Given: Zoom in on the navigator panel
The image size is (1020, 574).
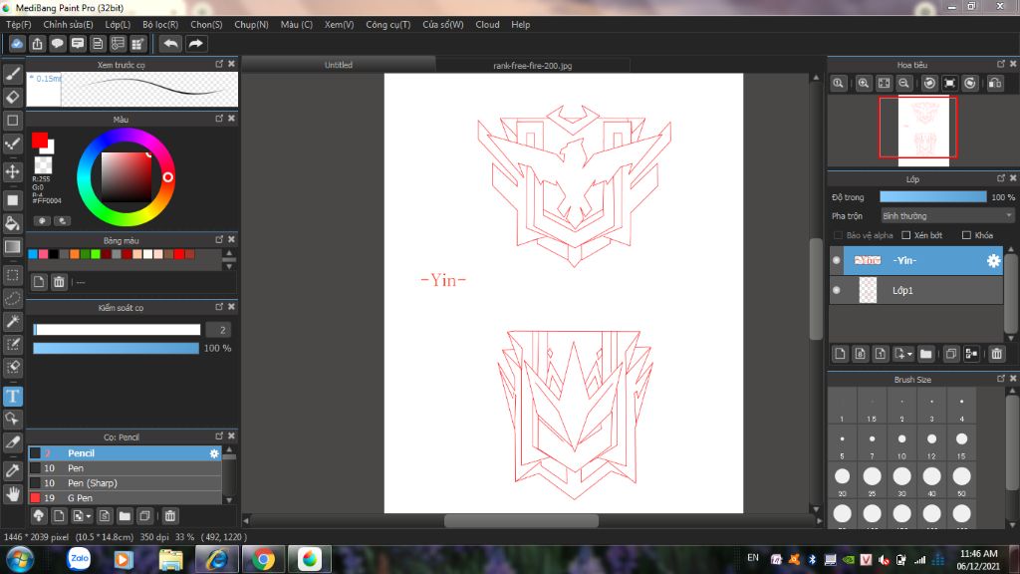Looking at the screenshot, I should [x=864, y=84].
